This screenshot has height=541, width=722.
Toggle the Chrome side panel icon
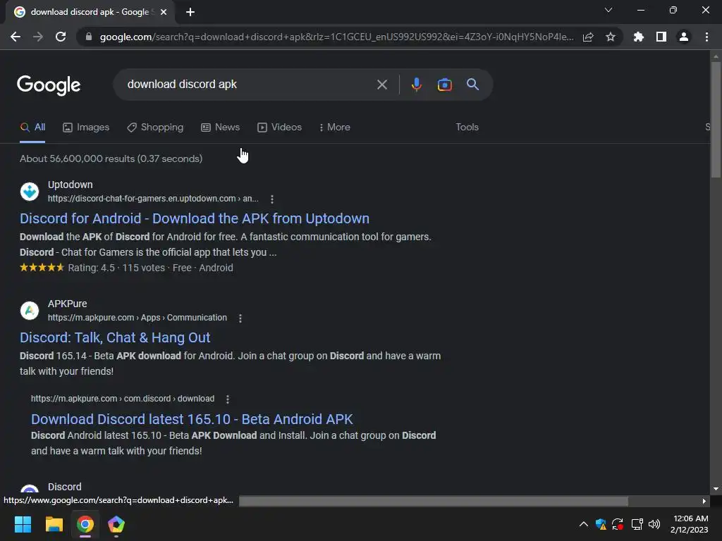pyautogui.click(x=661, y=37)
